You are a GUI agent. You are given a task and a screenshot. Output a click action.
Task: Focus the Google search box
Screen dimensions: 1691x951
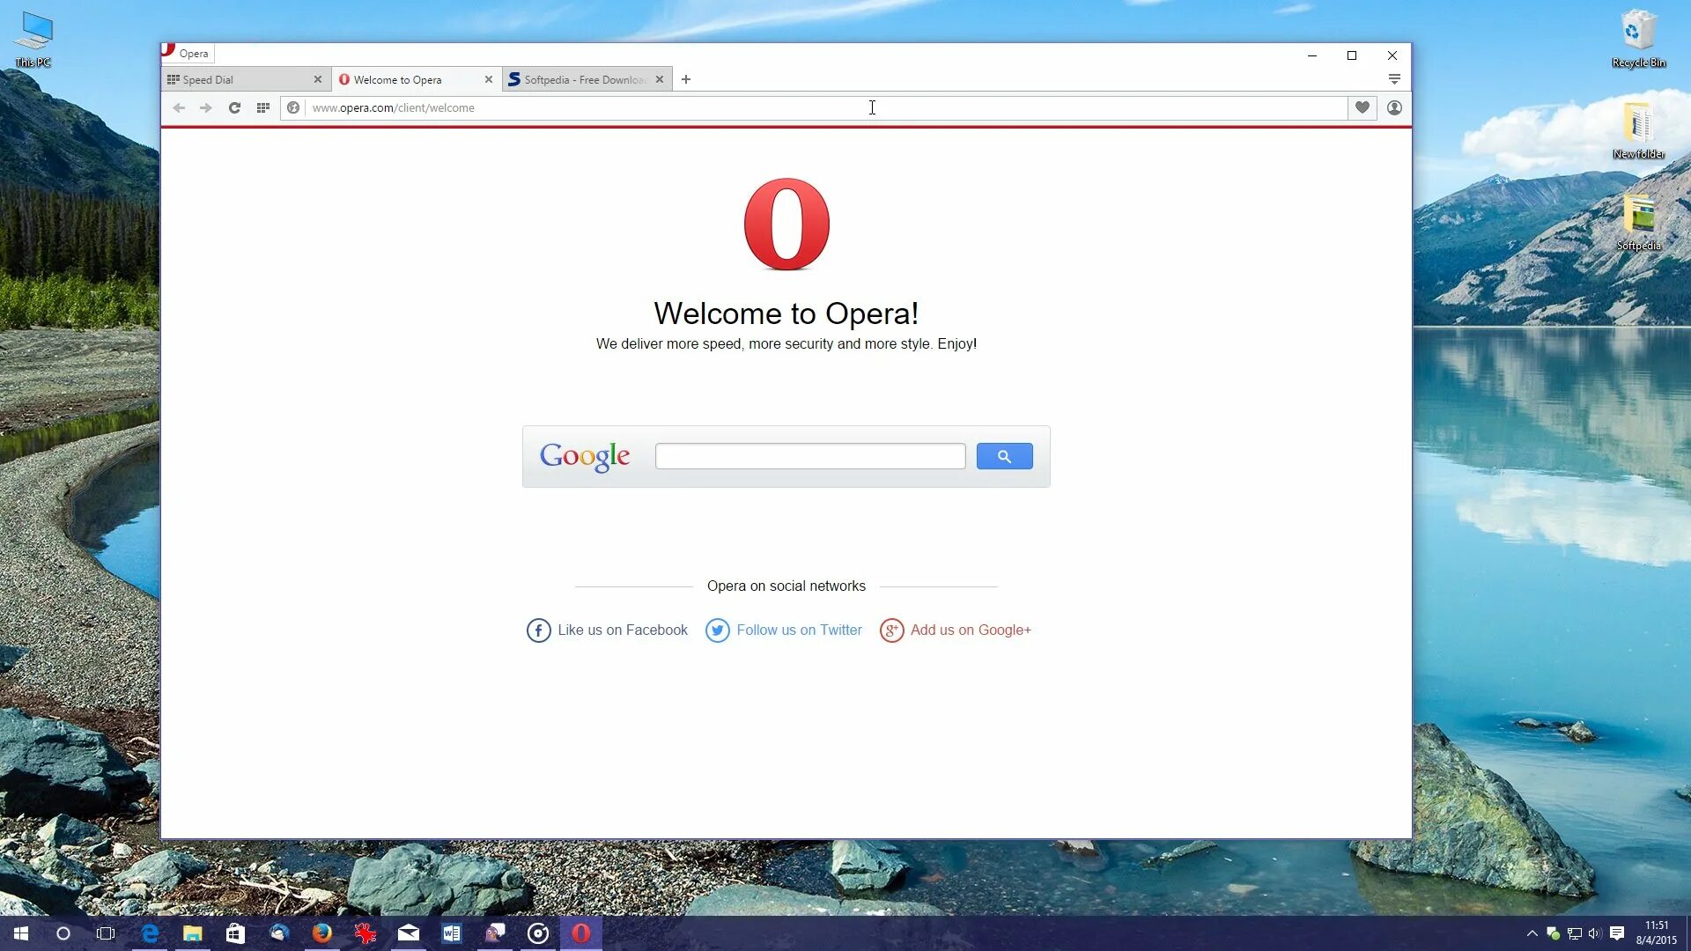tap(810, 456)
